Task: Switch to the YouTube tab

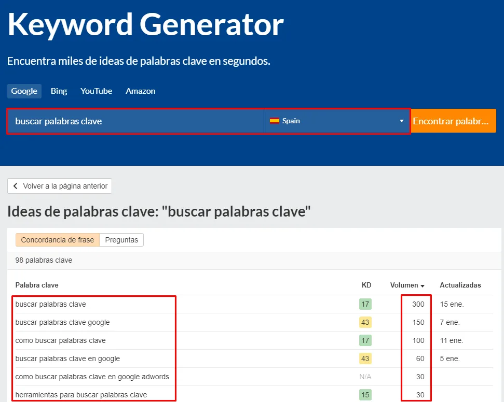Action: tap(96, 91)
